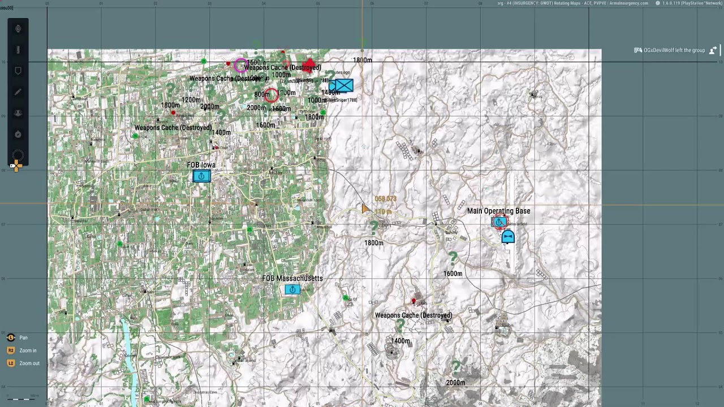Viewport: 724px width, 407px height.
Task: Click the 2000m label at map bottom
Action: (455, 383)
